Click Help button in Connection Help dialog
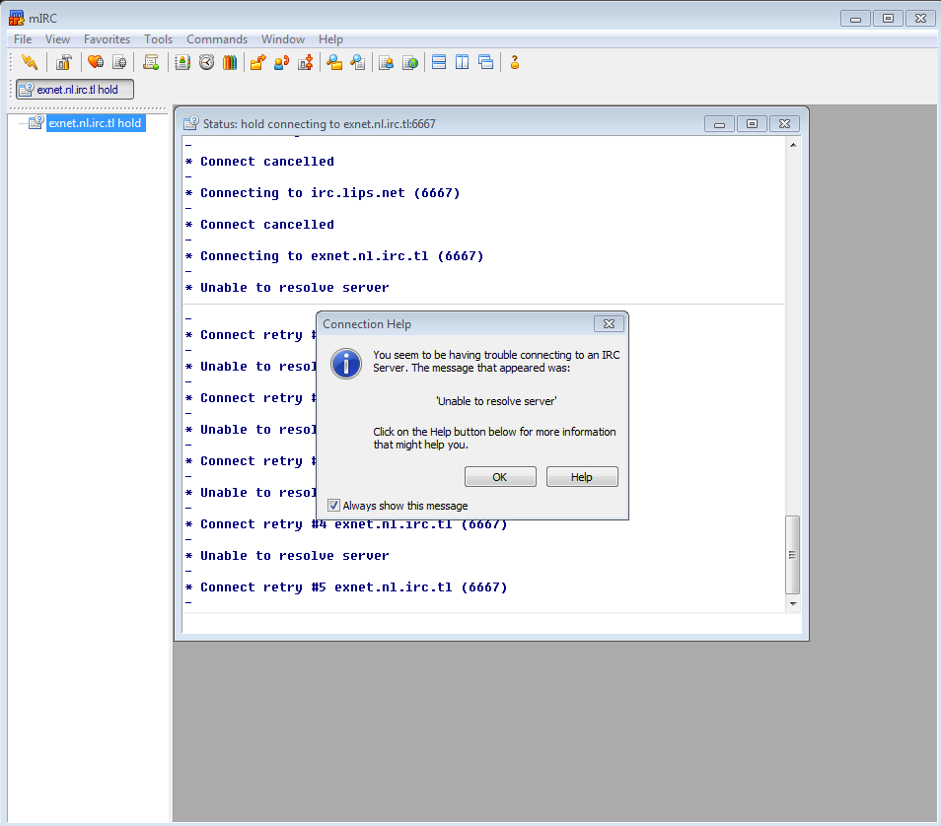This screenshot has height=826, width=941. pyautogui.click(x=582, y=477)
